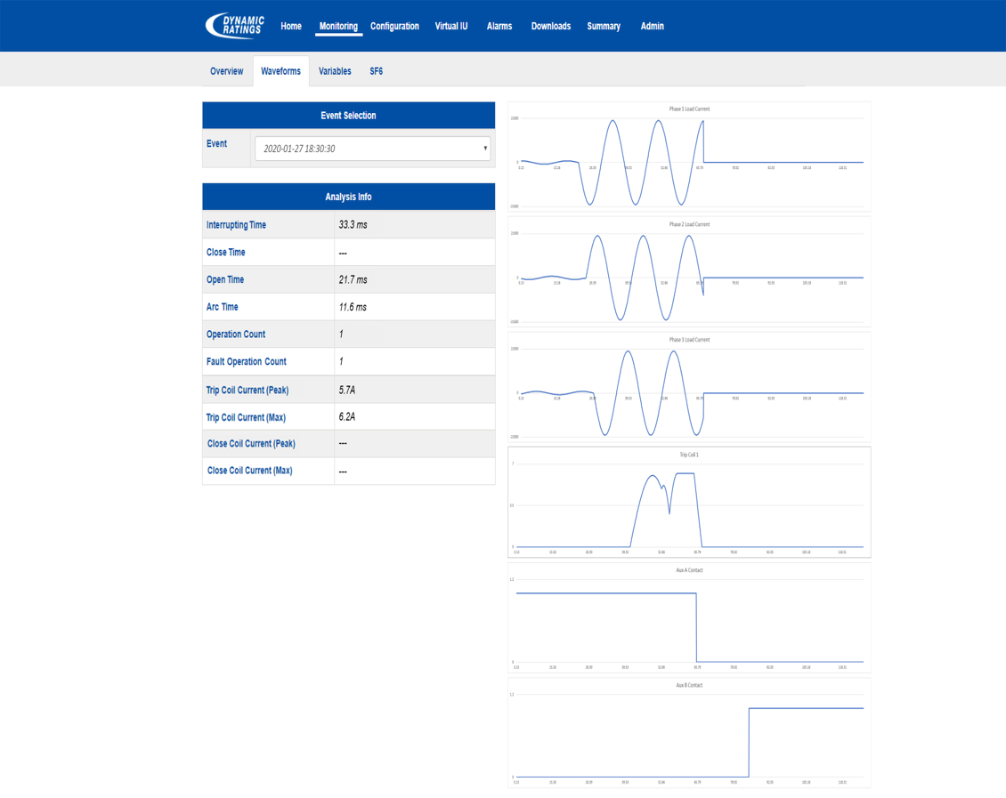Screen dimensions: 1006x798
Task: Navigate to the Alarms section
Action: 499,26
